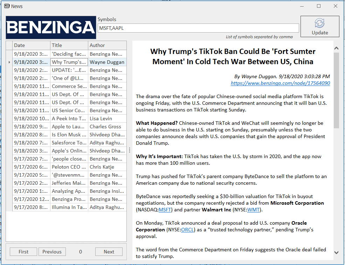The height and width of the screenshot is (265, 345).
Task: Select the Wayne Duggan author cell
Action: [107, 62]
